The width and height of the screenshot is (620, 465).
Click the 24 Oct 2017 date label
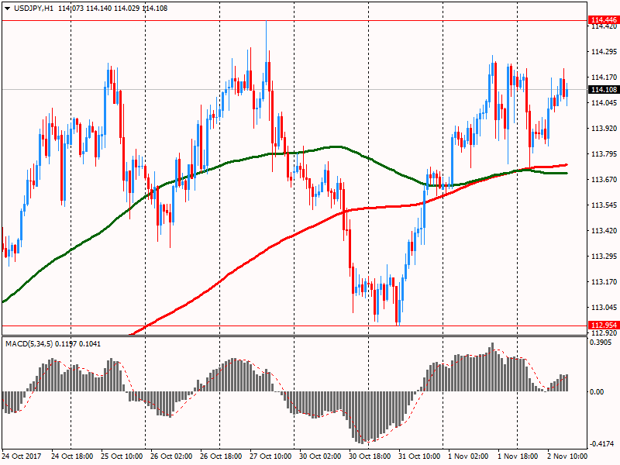click(22, 456)
